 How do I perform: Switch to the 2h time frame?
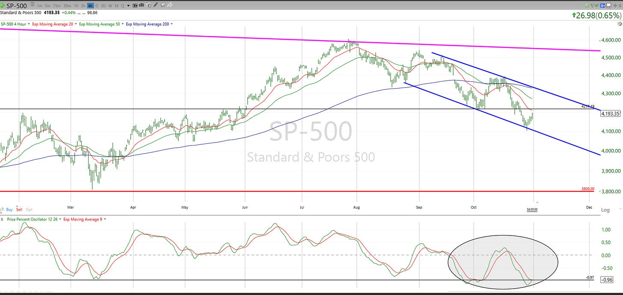coord(83,6)
